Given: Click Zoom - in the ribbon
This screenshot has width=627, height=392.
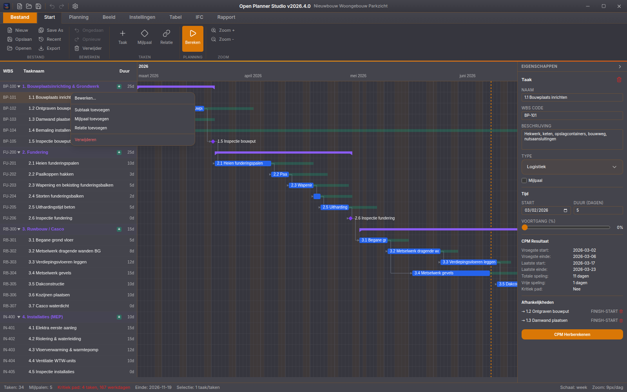Looking at the screenshot, I should tap(223, 39).
